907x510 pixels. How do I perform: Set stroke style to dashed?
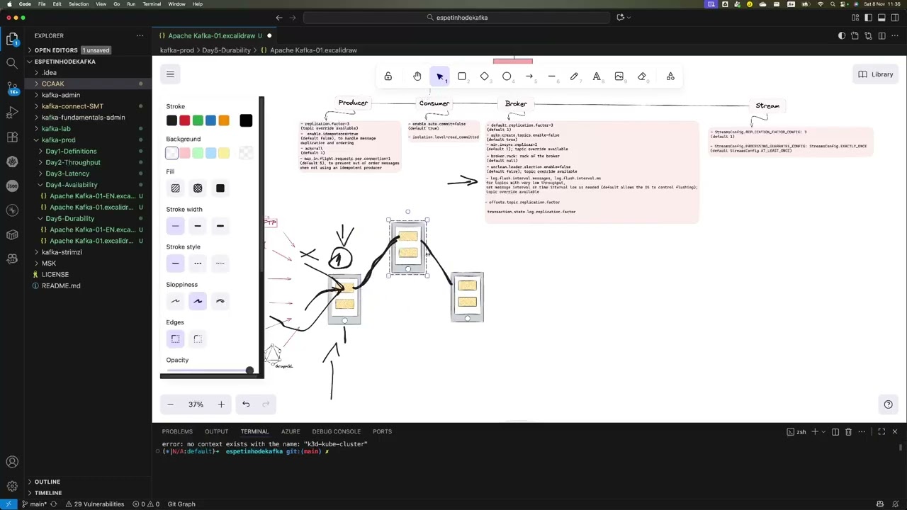click(198, 263)
